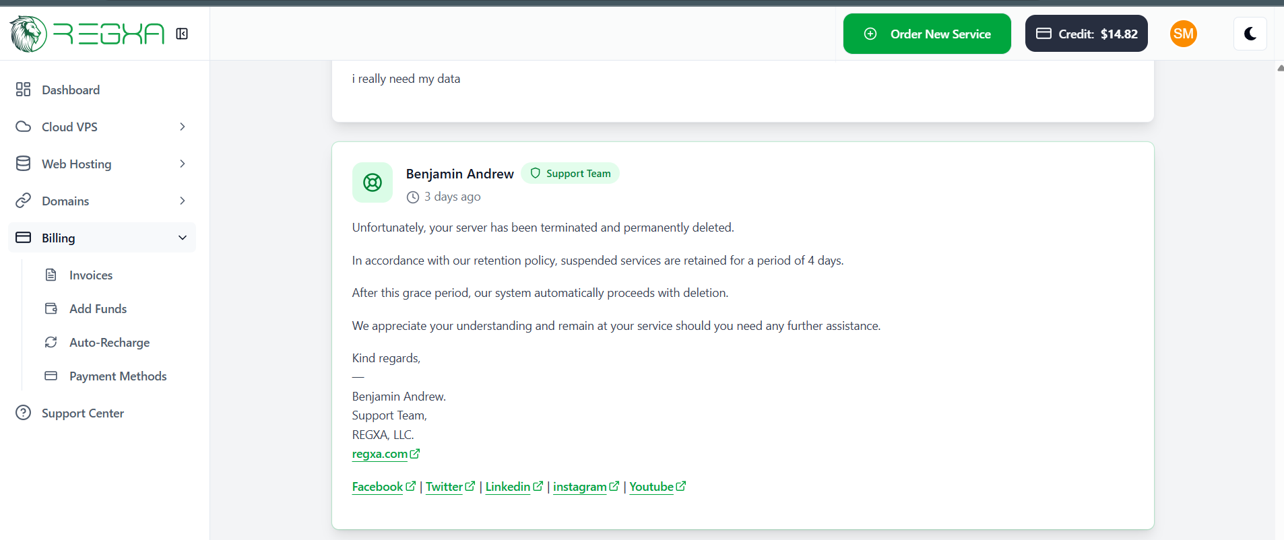Click the Payment Methods card icon
This screenshot has height=540, width=1284.
[51, 376]
